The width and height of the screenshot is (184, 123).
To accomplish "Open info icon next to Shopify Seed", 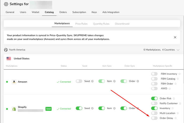I will (92, 108).
